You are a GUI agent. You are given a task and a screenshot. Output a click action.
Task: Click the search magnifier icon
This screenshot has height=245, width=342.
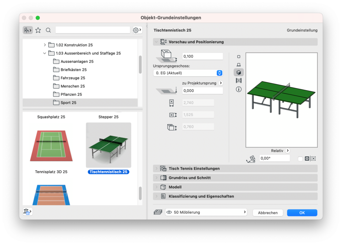pos(48,30)
